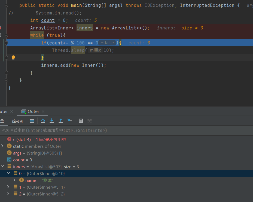Click the '= false' inline evaluation hint
The image size is (253, 202).
point(107,43)
